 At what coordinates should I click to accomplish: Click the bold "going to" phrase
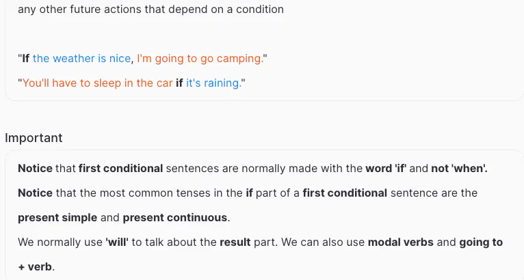click(x=480, y=242)
